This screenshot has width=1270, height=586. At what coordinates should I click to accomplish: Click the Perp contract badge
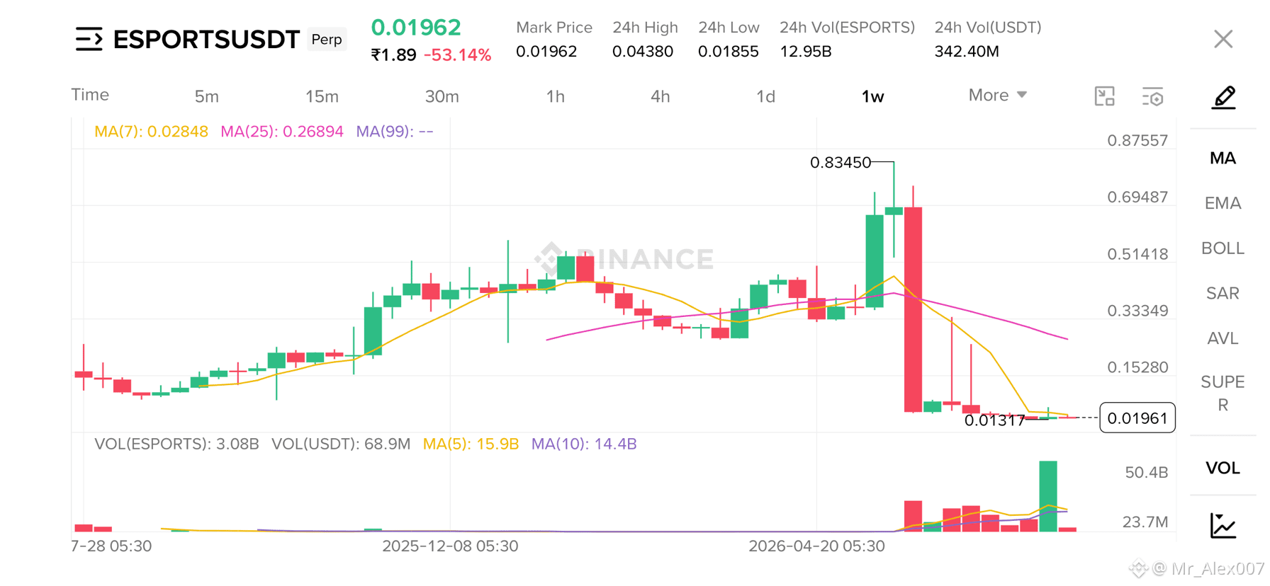327,40
